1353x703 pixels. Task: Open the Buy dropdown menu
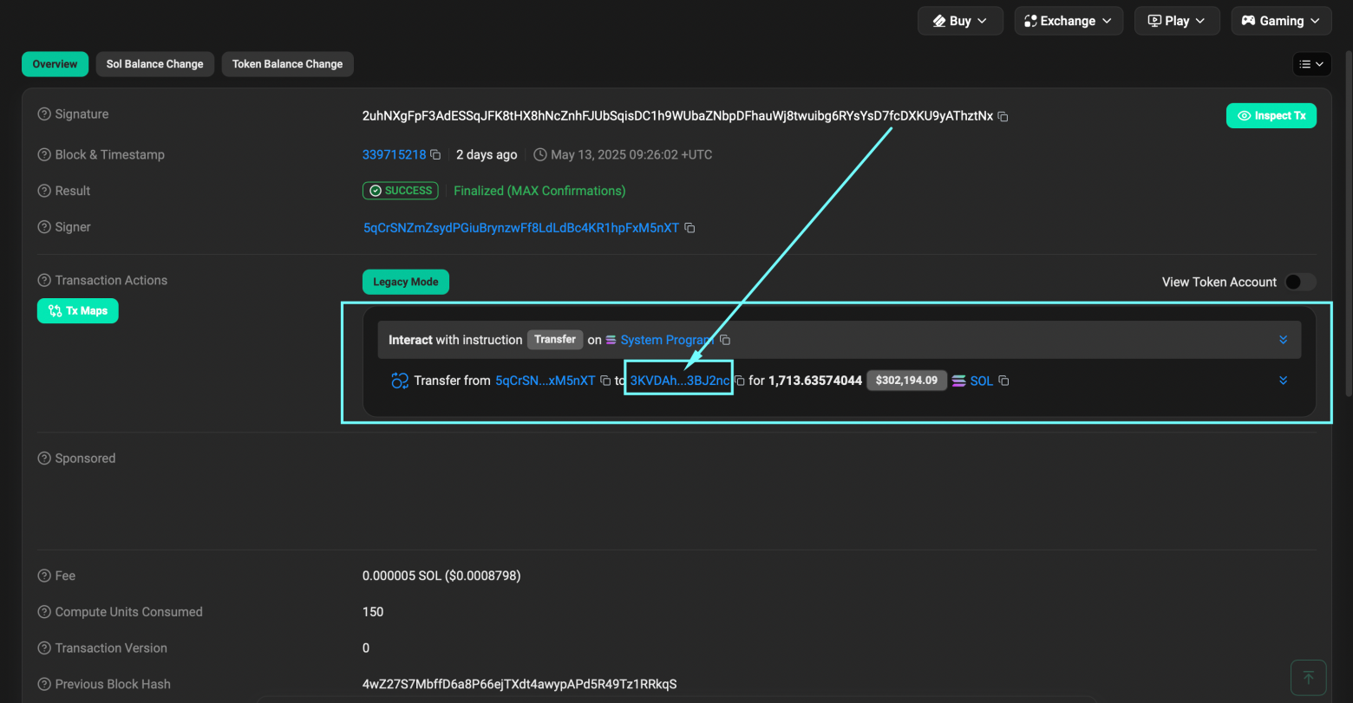tap(959, 21)
